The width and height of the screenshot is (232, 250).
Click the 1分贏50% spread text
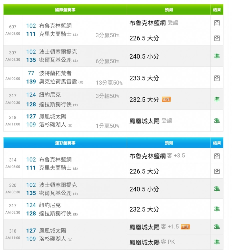click(107, 126)
